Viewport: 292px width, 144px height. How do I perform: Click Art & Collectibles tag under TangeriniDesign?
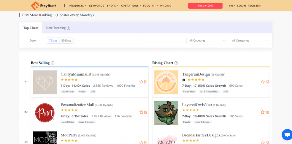point(209,91)
